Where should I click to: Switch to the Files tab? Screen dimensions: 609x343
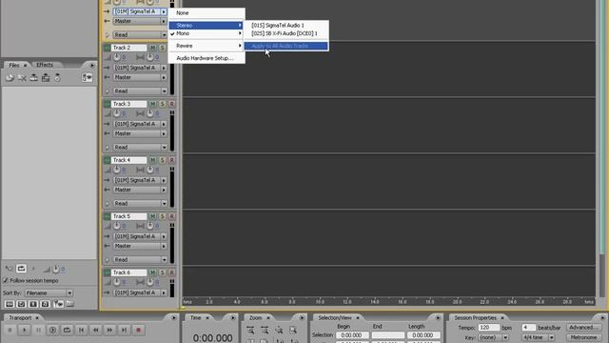point(14,65)
